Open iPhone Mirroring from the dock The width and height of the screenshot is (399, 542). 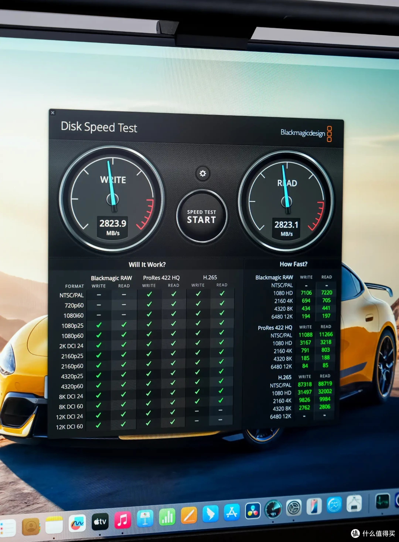click(x=314, y=506)
